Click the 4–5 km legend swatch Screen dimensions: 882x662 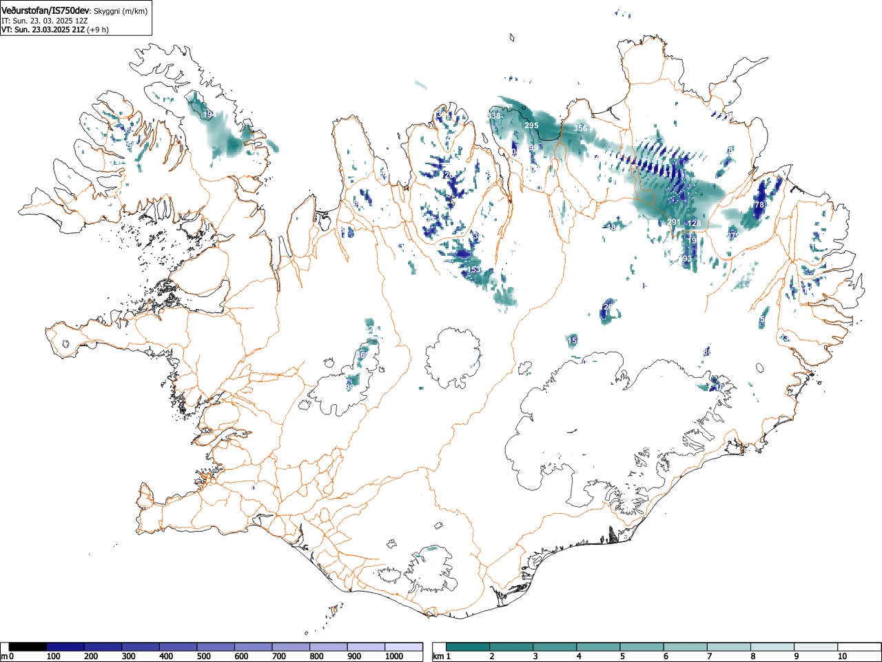coord(599,647)
